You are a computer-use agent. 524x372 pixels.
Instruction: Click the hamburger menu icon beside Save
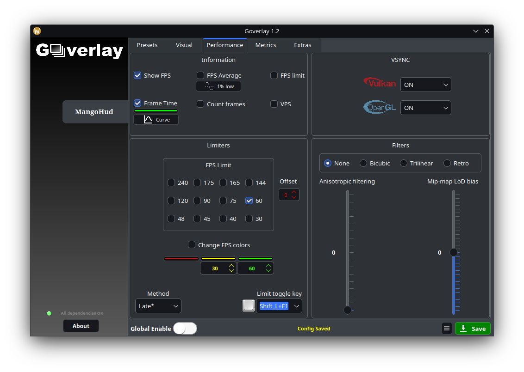[447, 329]
